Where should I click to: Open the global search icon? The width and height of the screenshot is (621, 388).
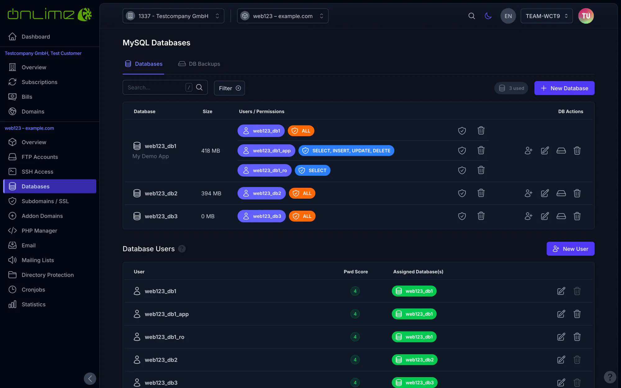tap(472, 16)
